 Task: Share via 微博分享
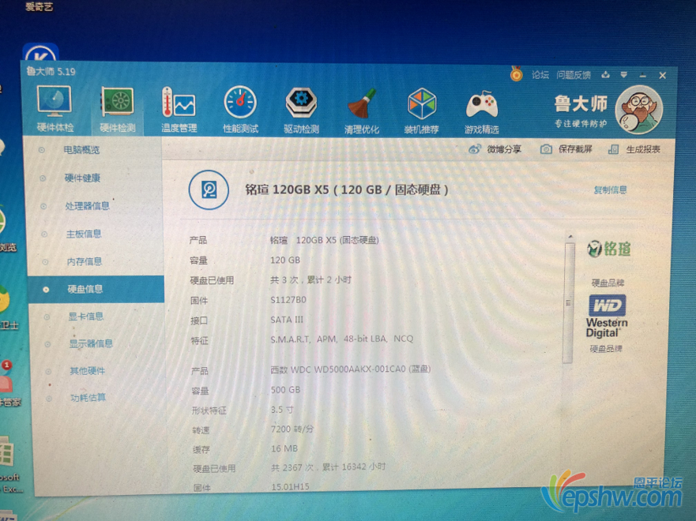tap(495, 149)
